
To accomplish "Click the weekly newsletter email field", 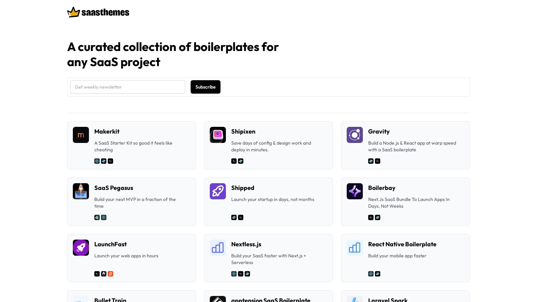I will click(128, 87).
